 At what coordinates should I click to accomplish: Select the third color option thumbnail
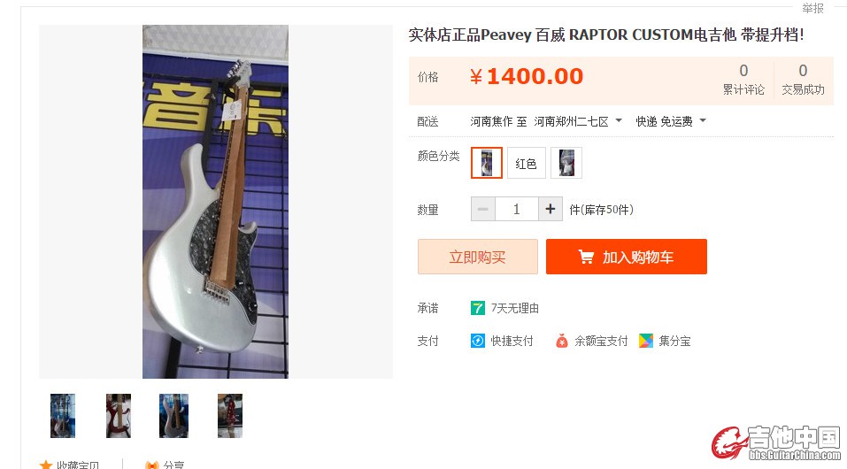566,163
